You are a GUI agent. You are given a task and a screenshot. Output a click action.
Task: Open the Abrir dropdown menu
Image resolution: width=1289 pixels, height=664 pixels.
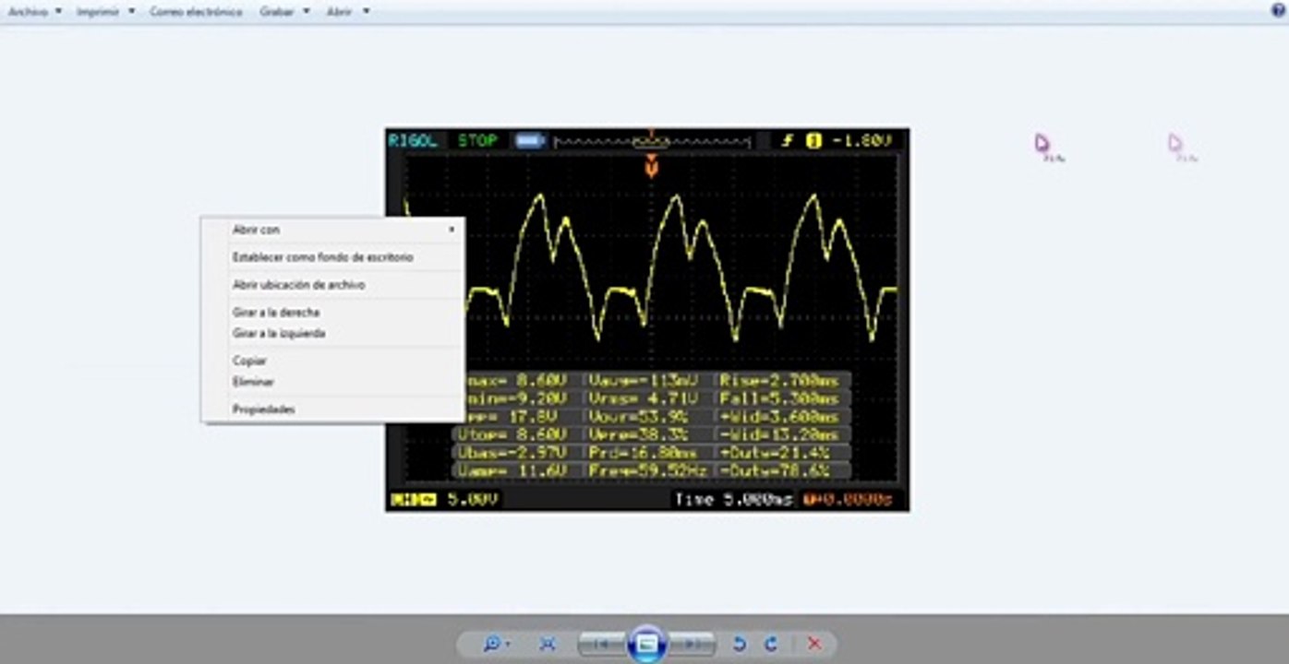(x=347, y=11)
